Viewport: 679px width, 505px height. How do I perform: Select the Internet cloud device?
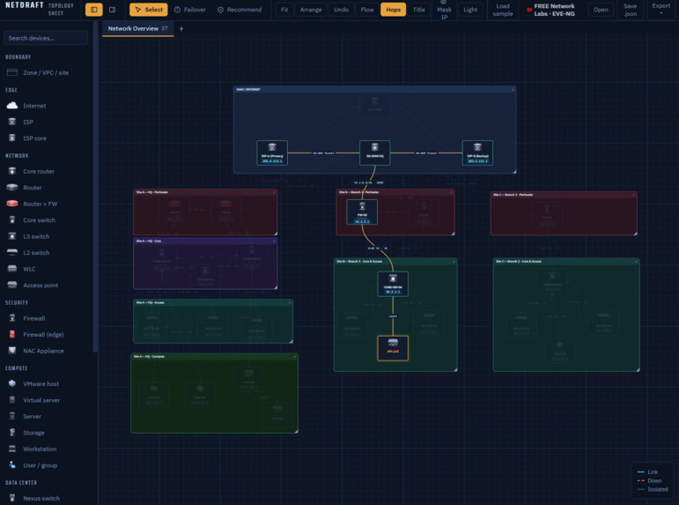point(46,106)
